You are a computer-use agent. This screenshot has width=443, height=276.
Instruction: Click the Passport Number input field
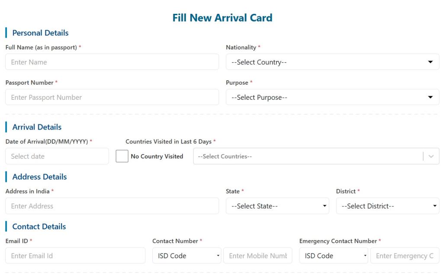112,98
